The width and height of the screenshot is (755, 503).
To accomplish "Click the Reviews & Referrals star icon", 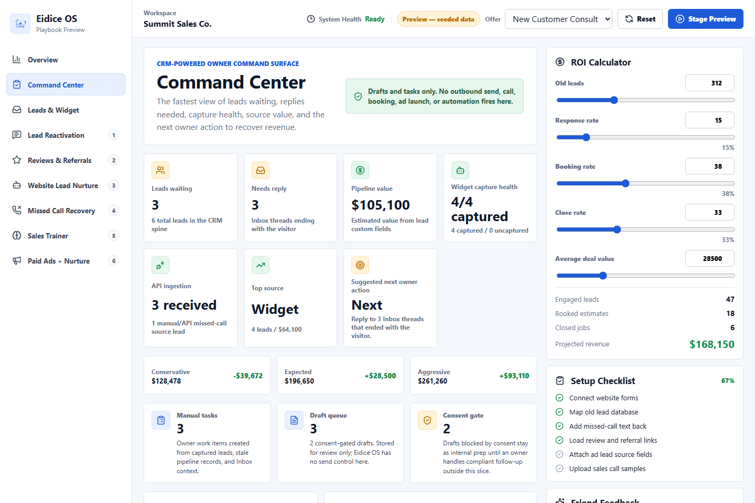I will (17, 160).
